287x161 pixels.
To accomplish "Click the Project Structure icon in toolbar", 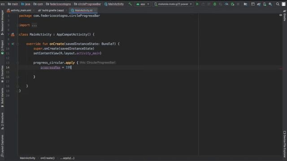I will coord(245,4).
